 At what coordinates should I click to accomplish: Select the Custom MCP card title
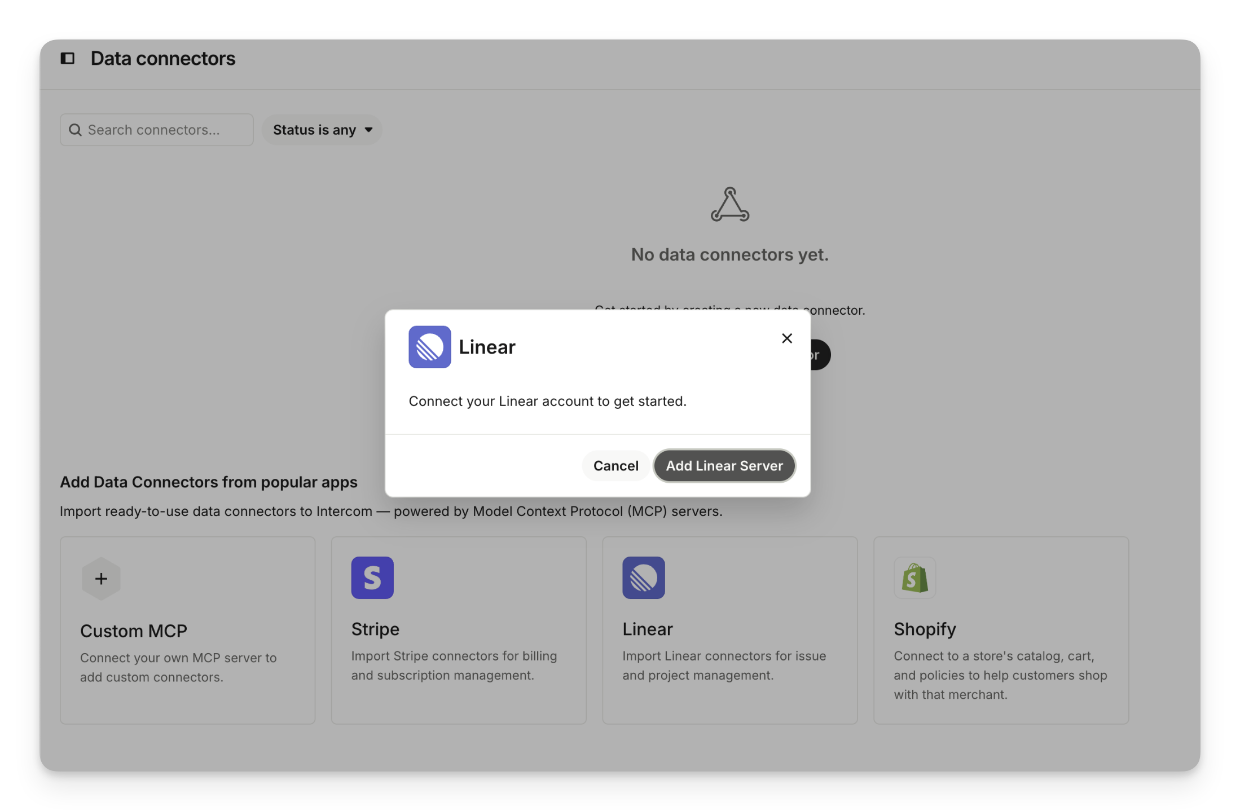(x=134, y=631)
